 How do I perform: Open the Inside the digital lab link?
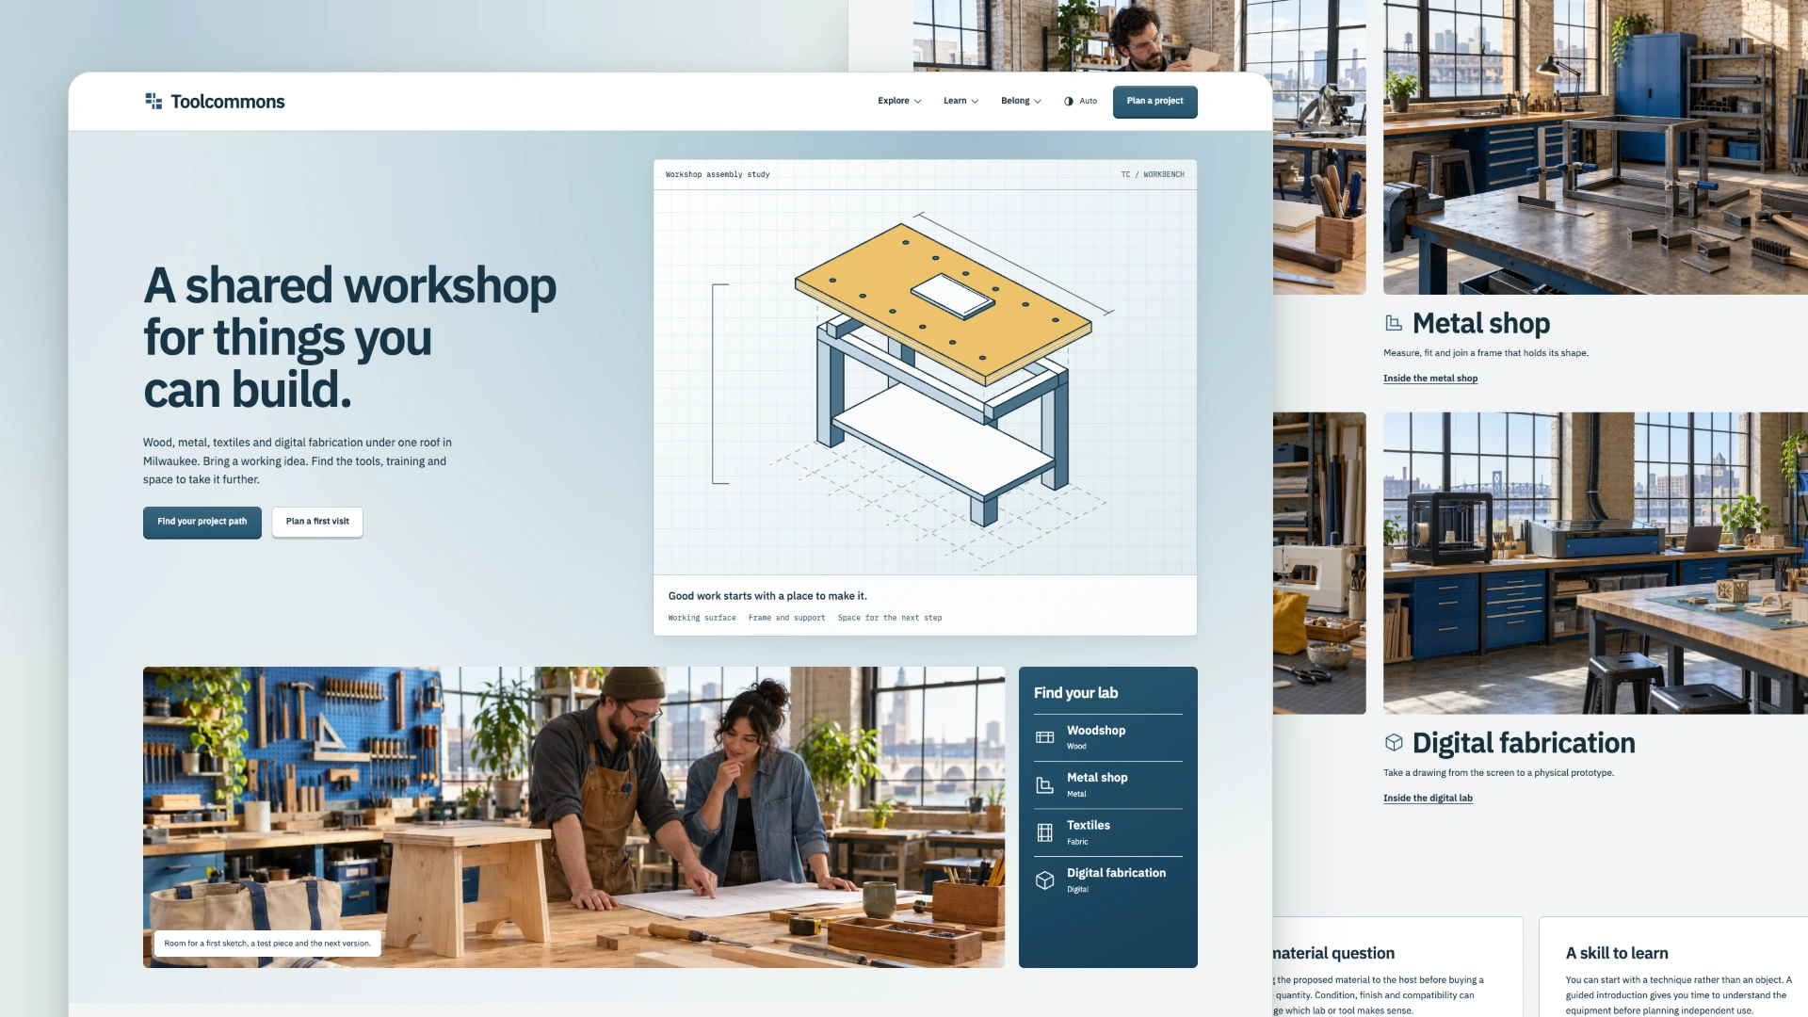1428,799
